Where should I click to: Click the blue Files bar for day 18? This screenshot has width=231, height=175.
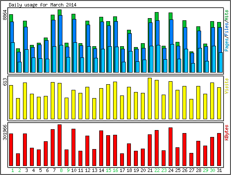130,42
